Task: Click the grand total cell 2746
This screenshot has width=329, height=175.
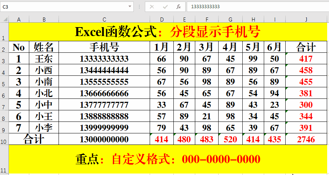Action: 306,139
